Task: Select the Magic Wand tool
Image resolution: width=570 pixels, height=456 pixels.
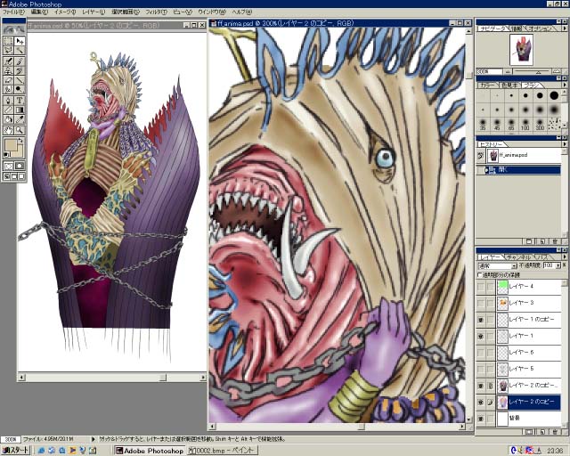Action: [x=19, y=51]
